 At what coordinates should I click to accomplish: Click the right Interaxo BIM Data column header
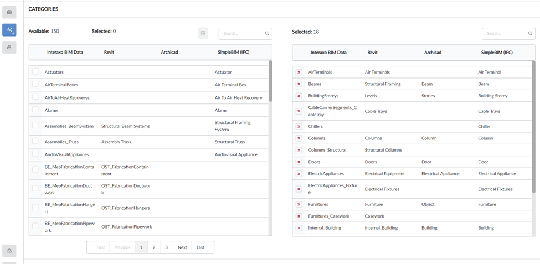328,53
